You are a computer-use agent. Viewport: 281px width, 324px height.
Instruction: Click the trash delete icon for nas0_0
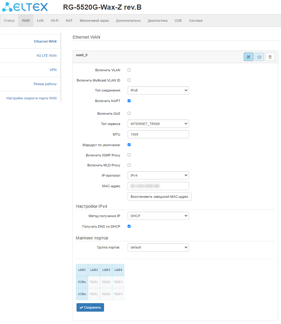point(270,57)
